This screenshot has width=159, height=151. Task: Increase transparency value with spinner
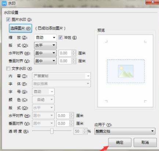[x=85, y=130]
